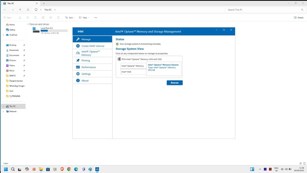Open the Pictures quick access folder

tap(13, 60)
